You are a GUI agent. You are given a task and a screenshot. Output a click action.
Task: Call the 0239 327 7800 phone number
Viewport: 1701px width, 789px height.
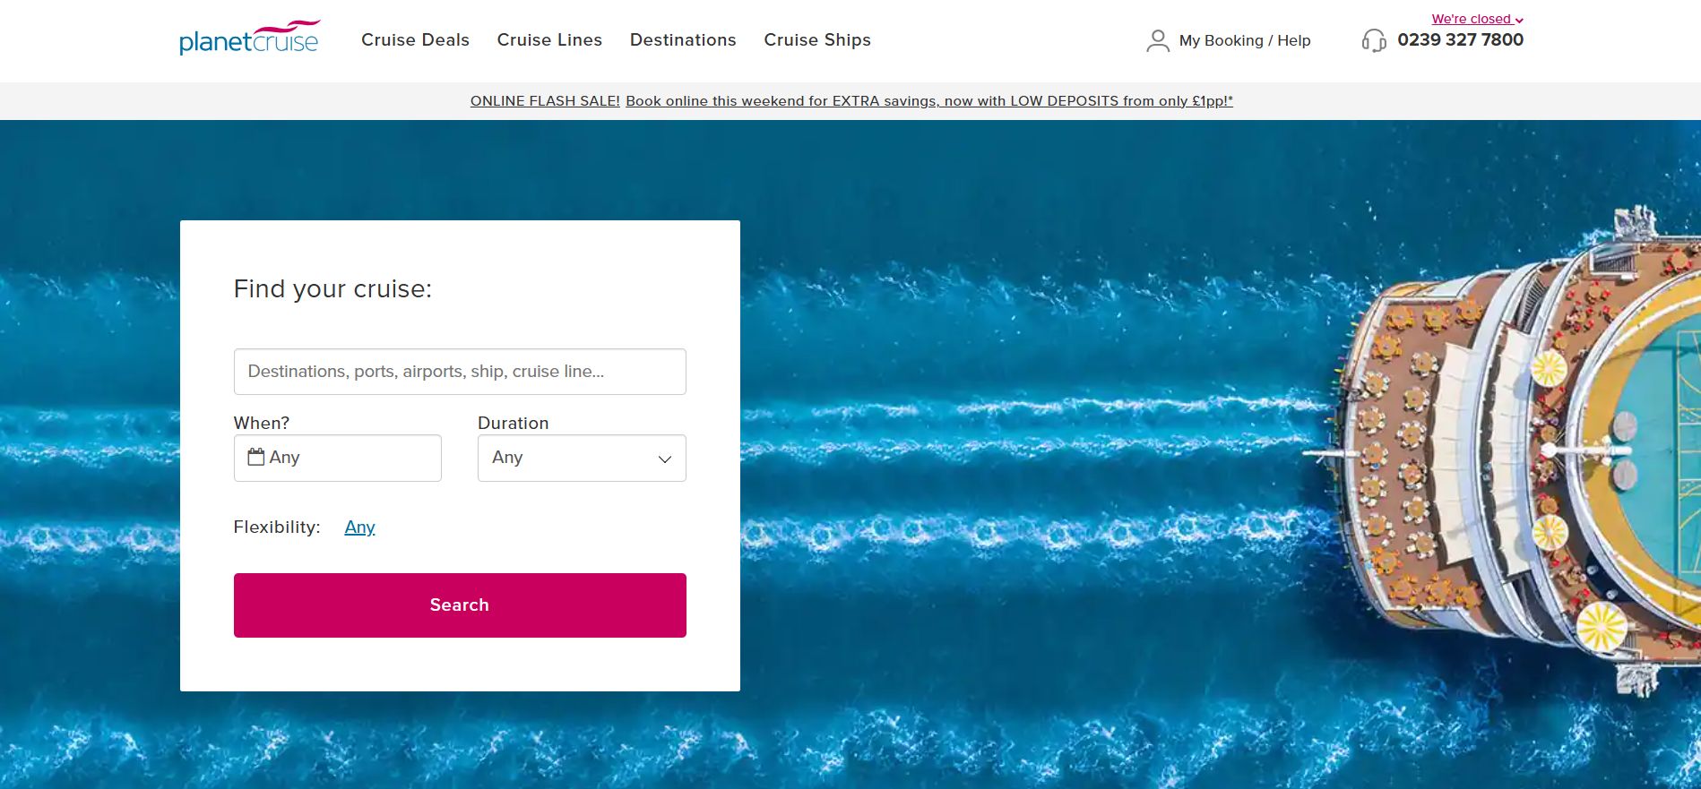(1460, 40)
